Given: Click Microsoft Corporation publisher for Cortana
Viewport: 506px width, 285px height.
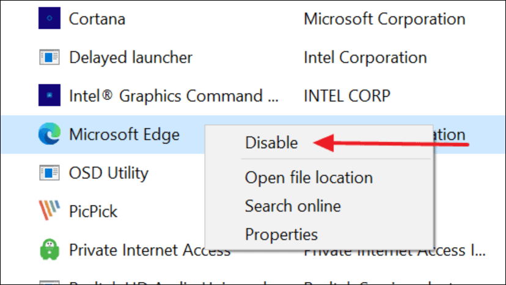Looking at the screenshot, I should tap(384, 19).
